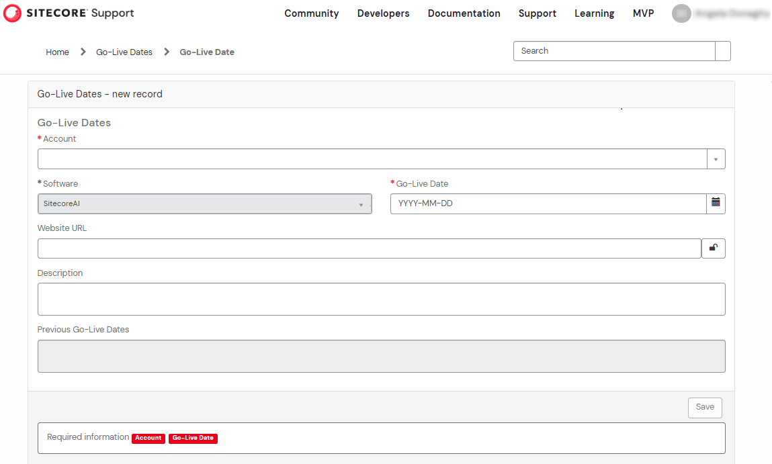Screen dimensions: 772x464
Task: Navigate to Go-Live Dates breadcrumb
Action: [124, 52]
